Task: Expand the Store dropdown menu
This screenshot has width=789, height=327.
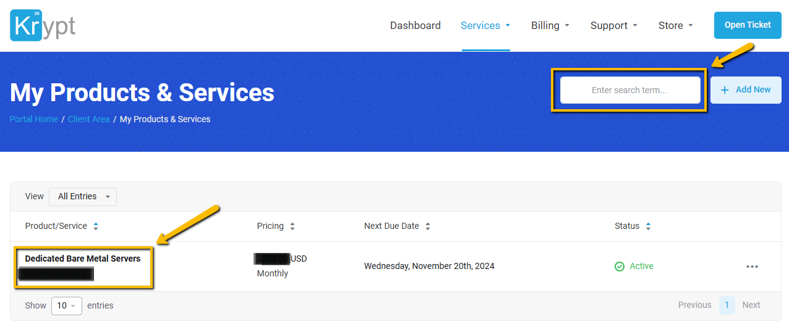Action: (x=676, y=25)
